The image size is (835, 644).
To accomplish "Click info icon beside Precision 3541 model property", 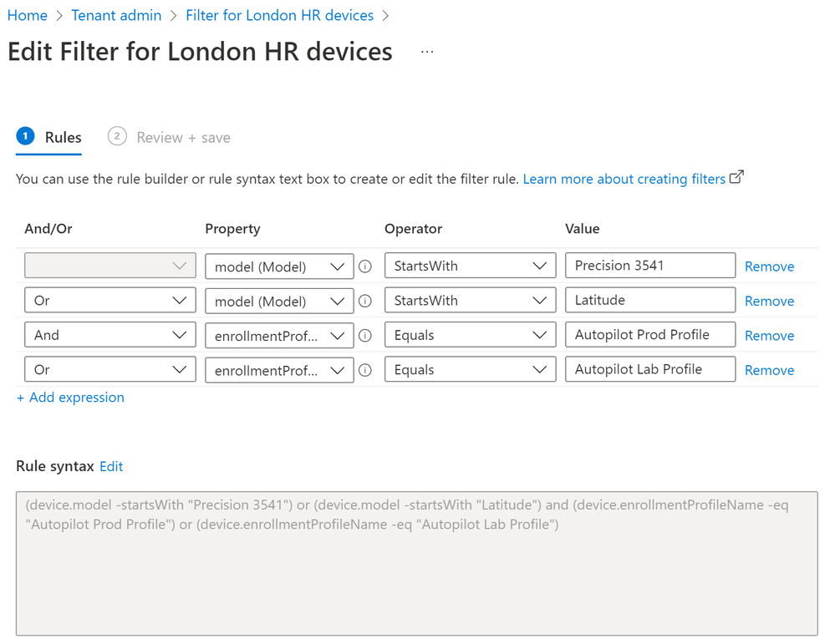I will point(365,266).
